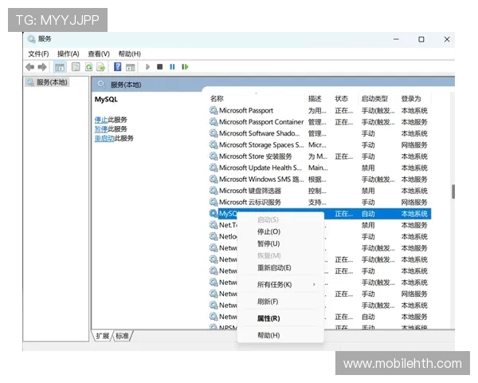The height and width of the screenshot is (383, 478).
Task: Click the Back arrow toolbar icon
Action: point(30,67)
